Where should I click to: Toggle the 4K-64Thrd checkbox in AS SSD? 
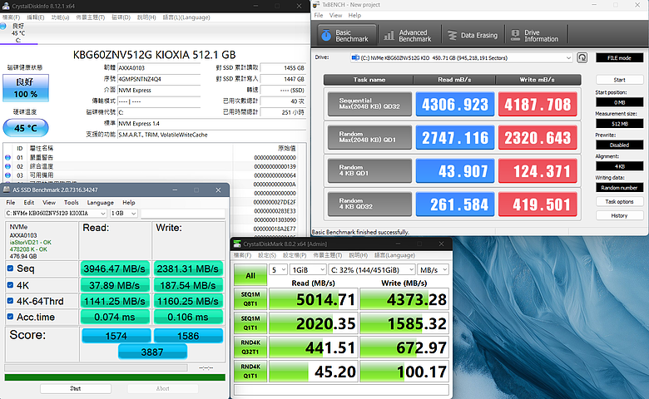[x=10, y=301]
